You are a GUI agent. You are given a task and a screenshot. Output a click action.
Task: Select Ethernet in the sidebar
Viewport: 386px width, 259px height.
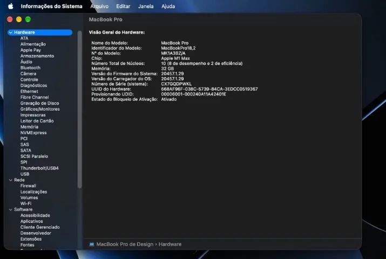pos(29,92)
